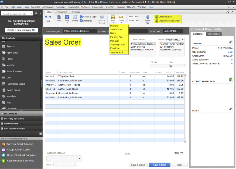Click Mark As Closed icon
The width and height of the screenshot is (236, 169).
[x=102, y=17]
